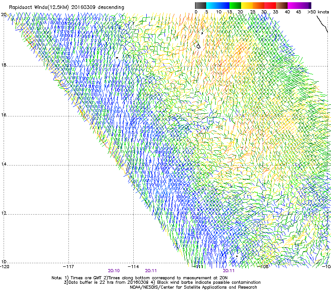Screen dimensions: 331x290
Task: Click the latitude label '18' on left axis
Action: tap(4, 65)
